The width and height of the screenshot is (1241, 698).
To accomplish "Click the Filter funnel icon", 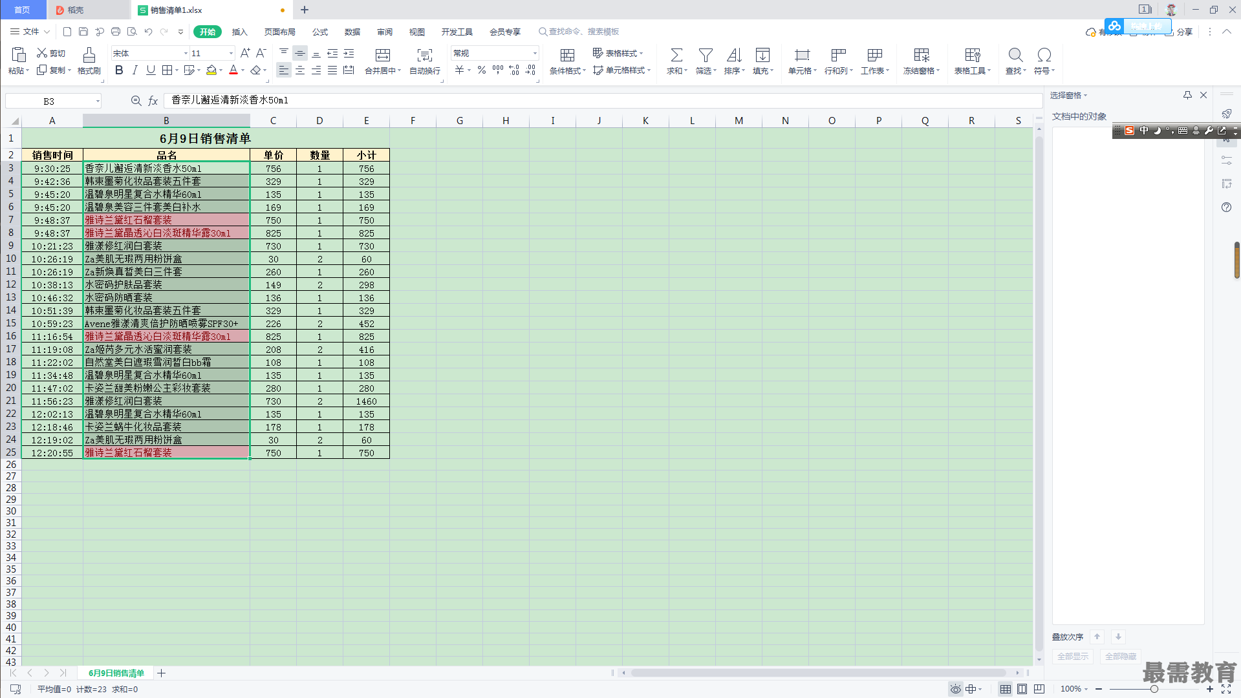I will click(706, 55).
